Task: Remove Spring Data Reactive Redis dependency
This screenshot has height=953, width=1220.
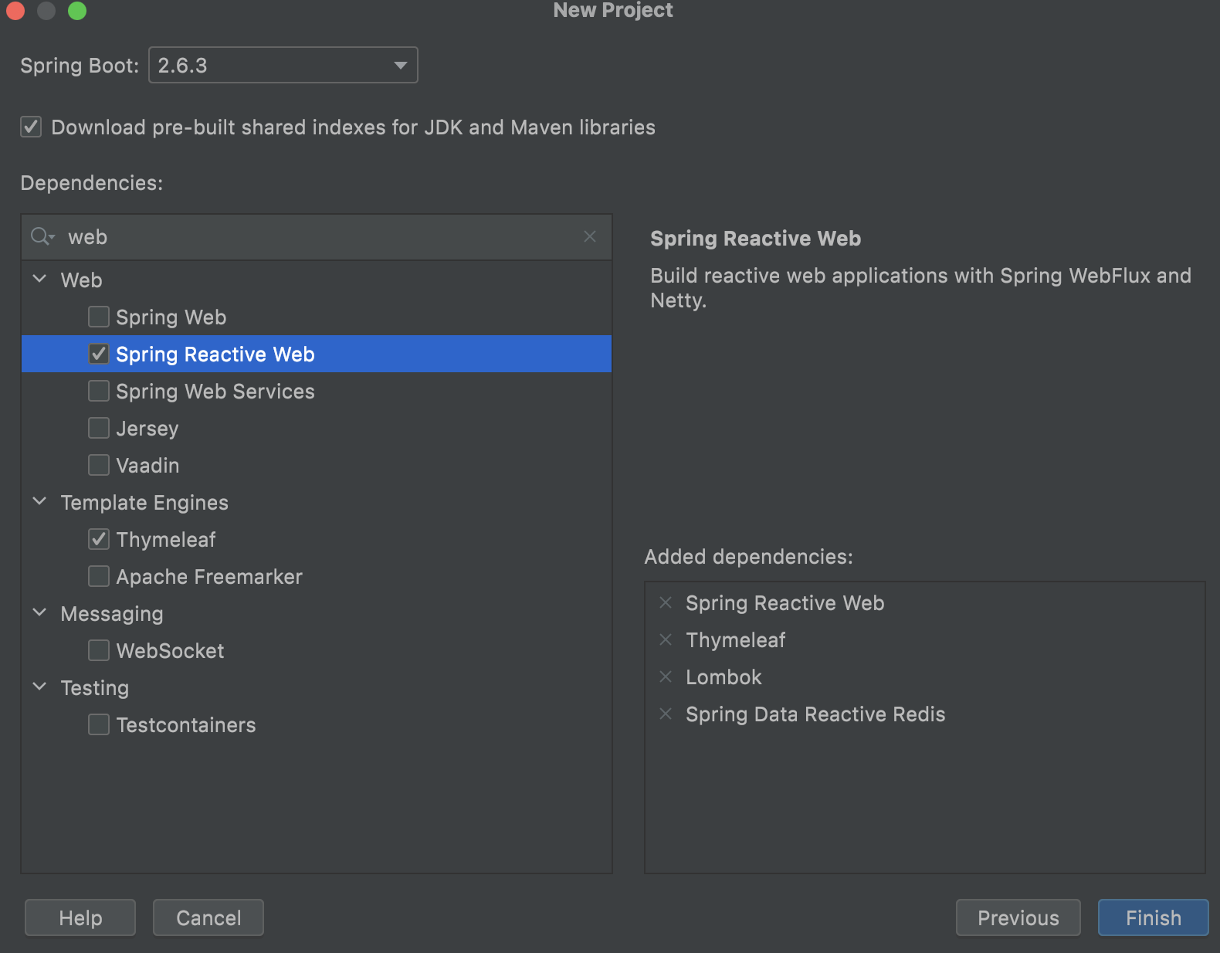Action: (x=666, y=714)
